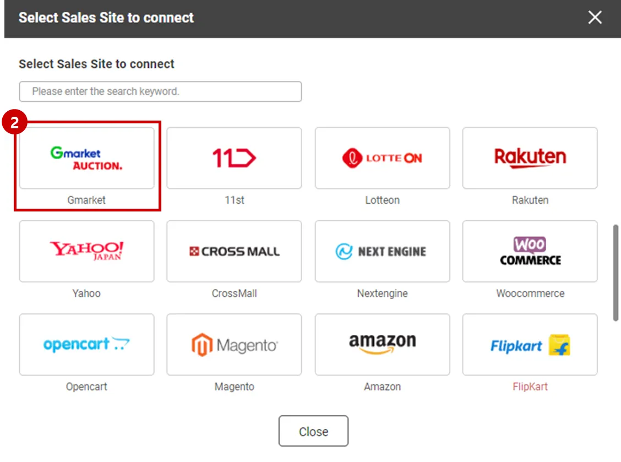This screenshot has height=462, width=621.
Task: Choose the 11st sales site logo
Action: point(234,158)
